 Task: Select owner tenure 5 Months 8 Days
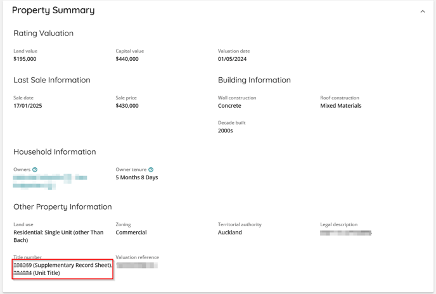point(137,177)
